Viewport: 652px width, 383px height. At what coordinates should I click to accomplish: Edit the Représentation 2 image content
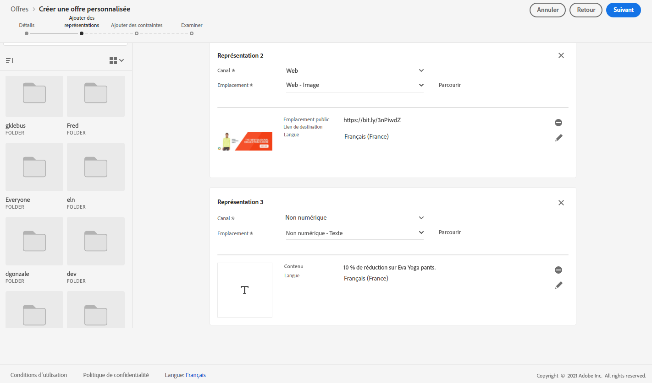[558, 138]
